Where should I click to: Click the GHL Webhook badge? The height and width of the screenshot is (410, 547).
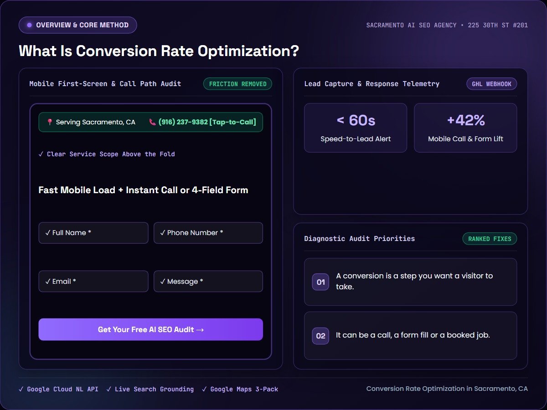click(x=491, y=84)
